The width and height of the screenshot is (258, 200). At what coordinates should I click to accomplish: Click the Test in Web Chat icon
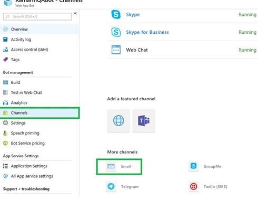tap(5, 92)
